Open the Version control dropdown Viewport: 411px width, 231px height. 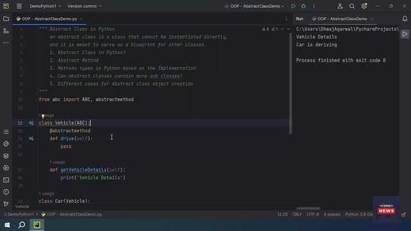pyautogui.click(x=85, y=6)
